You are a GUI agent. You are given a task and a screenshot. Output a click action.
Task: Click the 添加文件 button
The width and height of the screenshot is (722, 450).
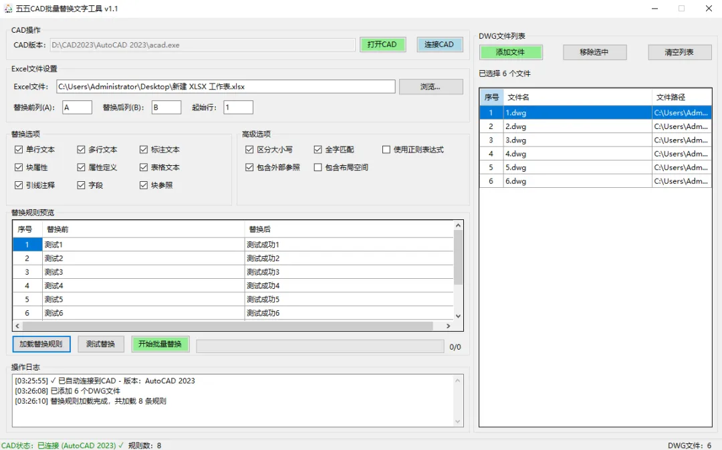point(511,52)
